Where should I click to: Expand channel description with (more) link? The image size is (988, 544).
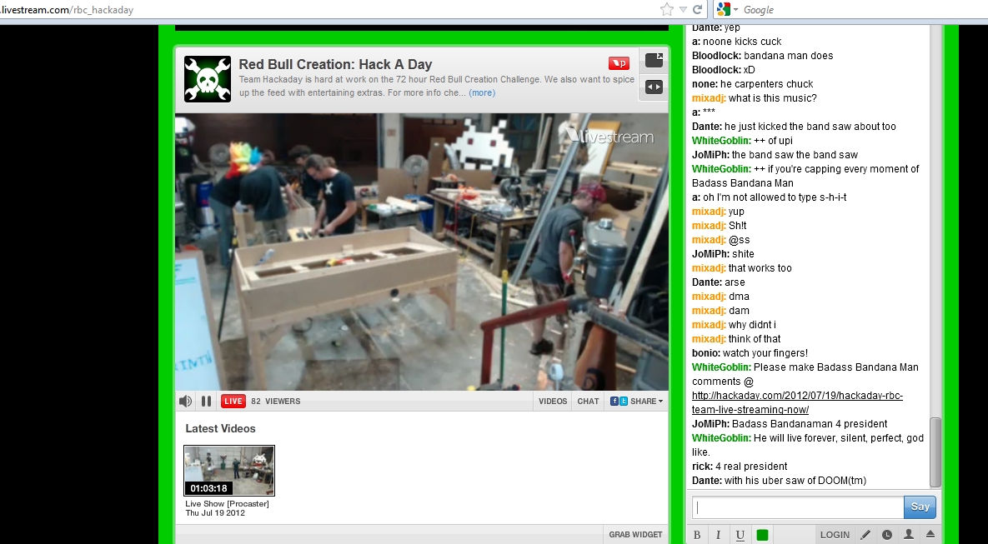point(482,92)
